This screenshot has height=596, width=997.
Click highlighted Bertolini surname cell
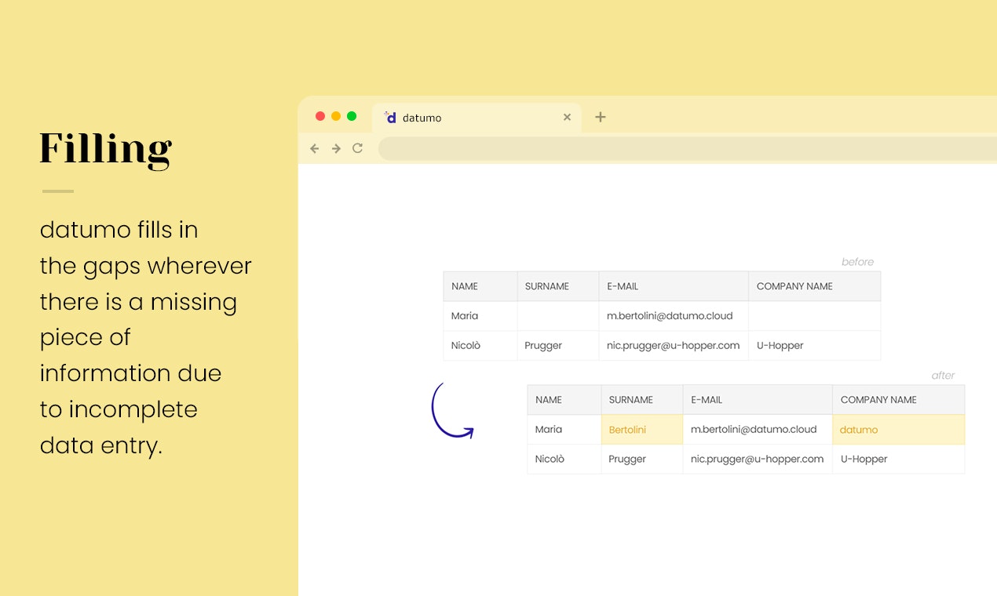[642, 430]
